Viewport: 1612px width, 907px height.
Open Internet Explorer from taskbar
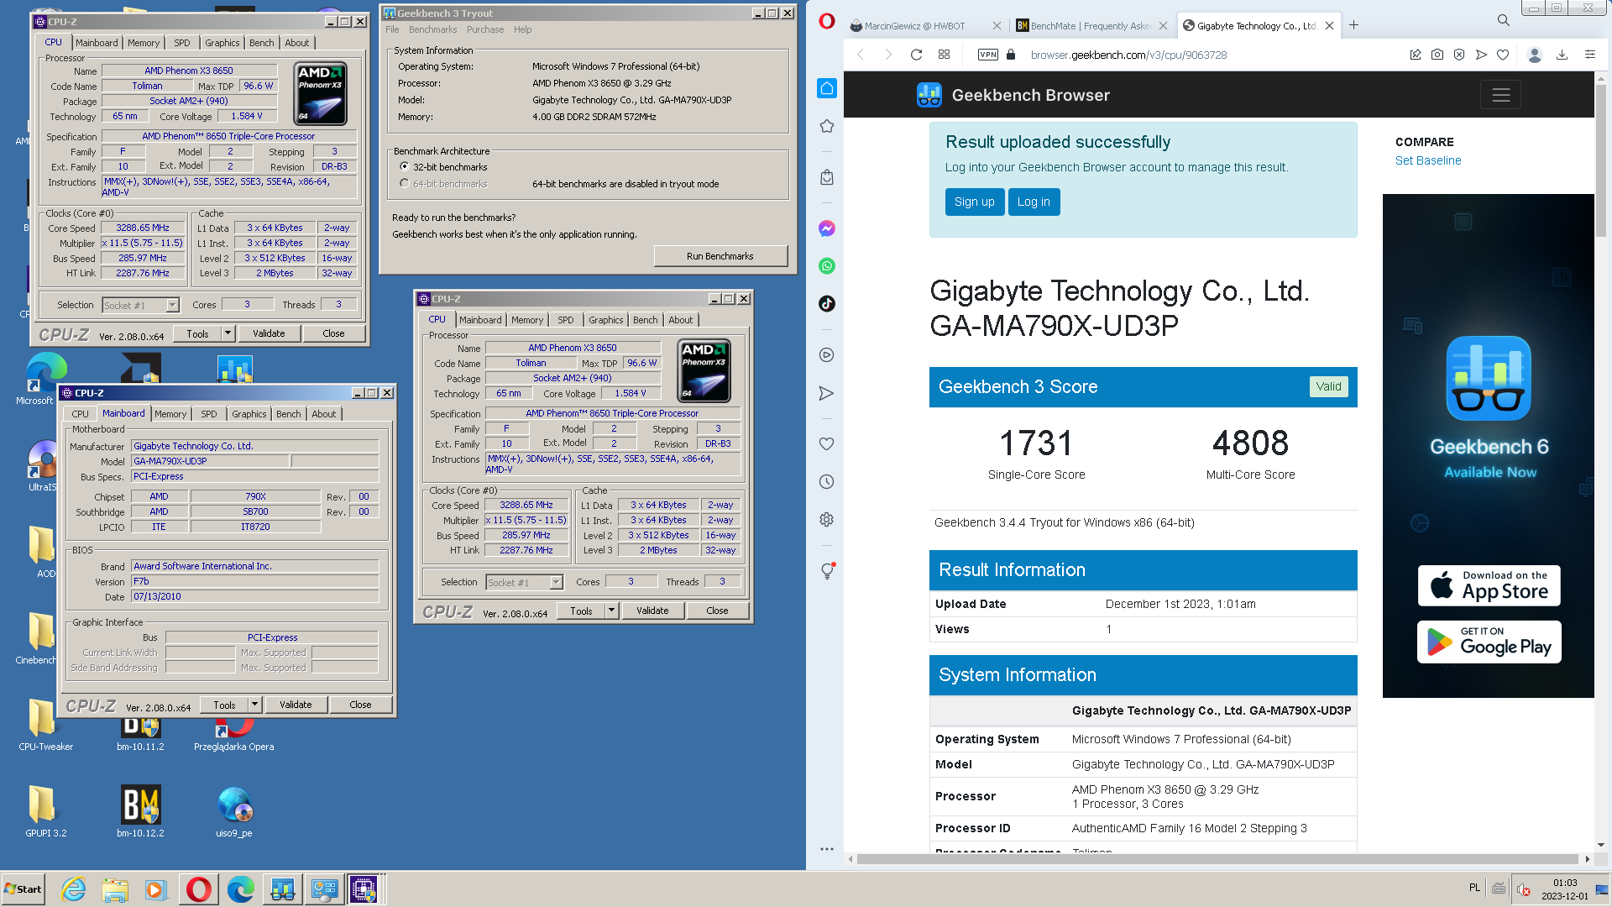tap(74, 889)
